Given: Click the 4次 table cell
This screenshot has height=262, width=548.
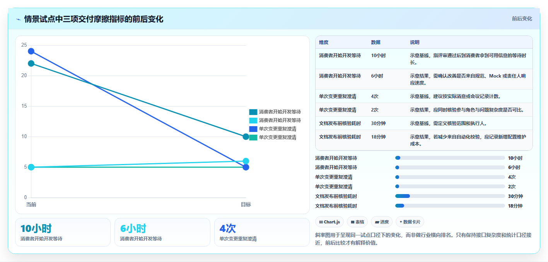Looking at the screenshot, I should tap(375, 96).
